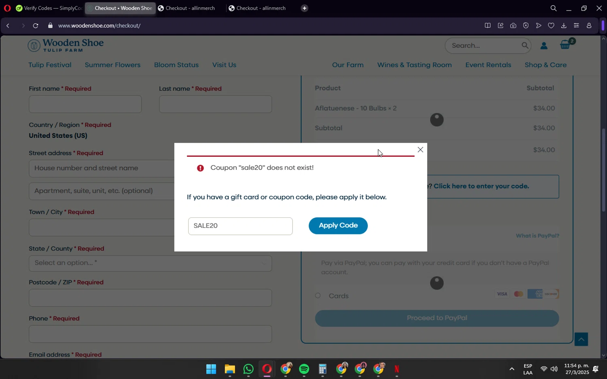Open the Bloom Status menu
The width and height of the screenshot is (607, 379).
click(176, 65)
